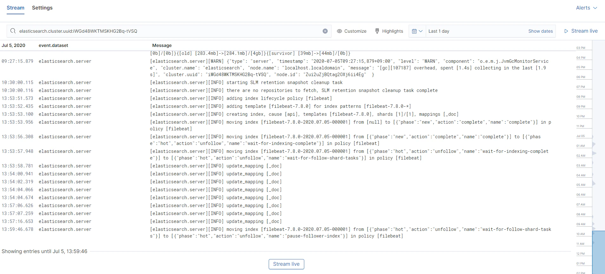Select the 13:57:16.653 update_mapping entry timestamp

[17, 221]
